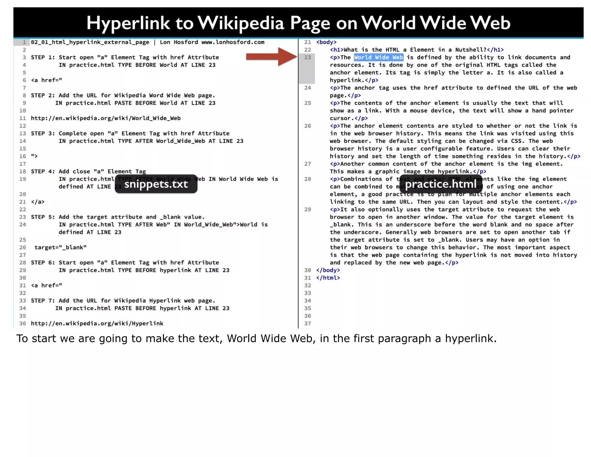Click the </body> closing tag on line 30

pos(328,270)
